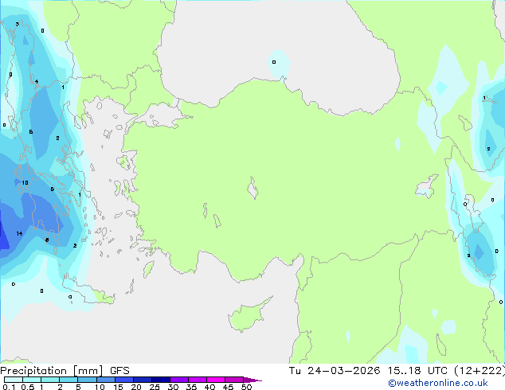Select the 30–35 mm purple legend swatch
The image size is (505, 390).
[x=179, y=380]
